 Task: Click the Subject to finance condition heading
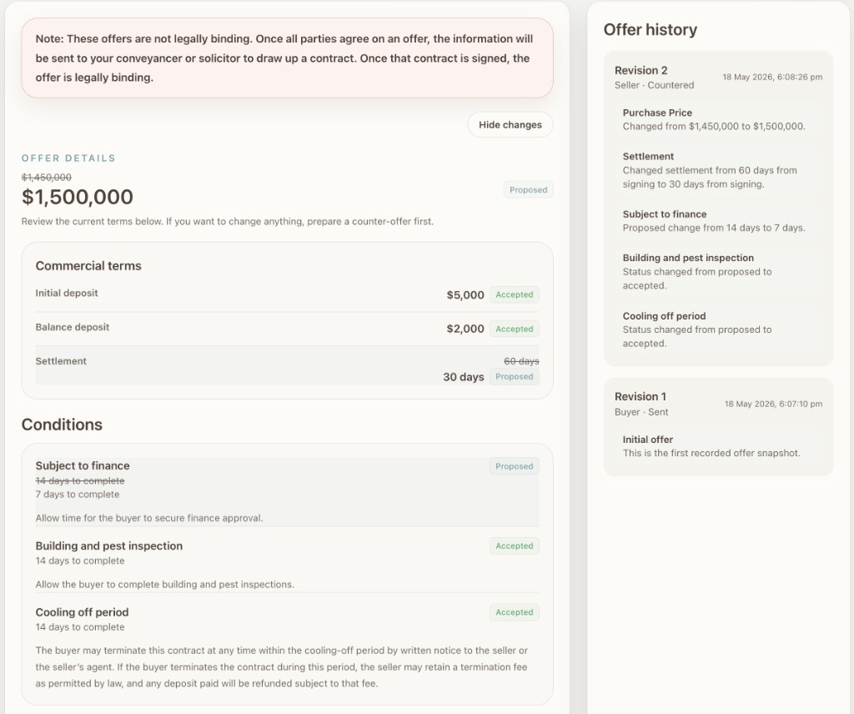click(83, 465)
